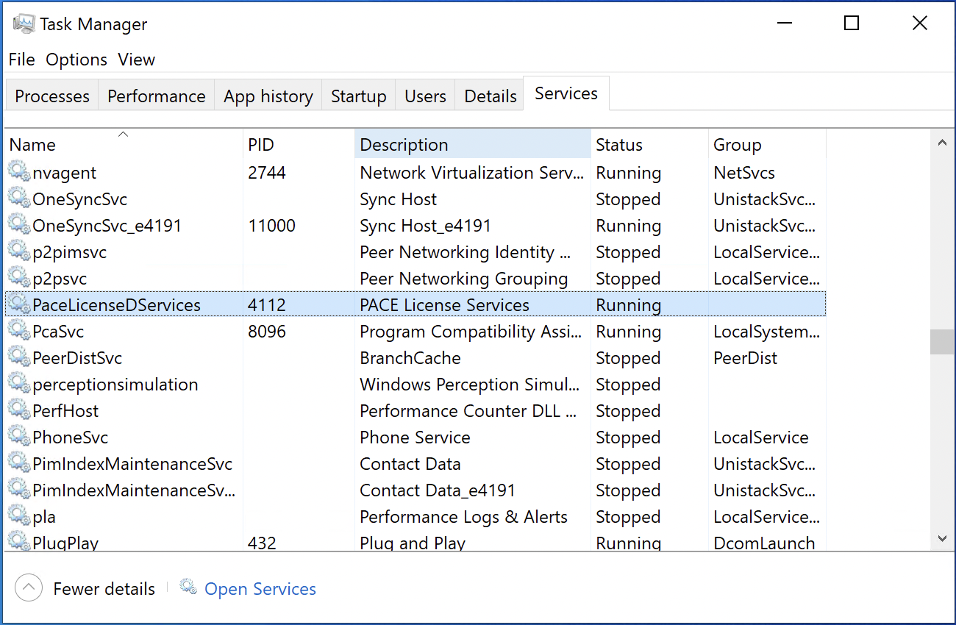Click the PaceLicenseDServices service icon
The width and height of the screenshot is (956, 625).
(18, 304)
